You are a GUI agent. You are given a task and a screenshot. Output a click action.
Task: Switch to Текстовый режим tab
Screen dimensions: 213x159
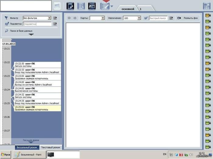click(x=51, y=147)
